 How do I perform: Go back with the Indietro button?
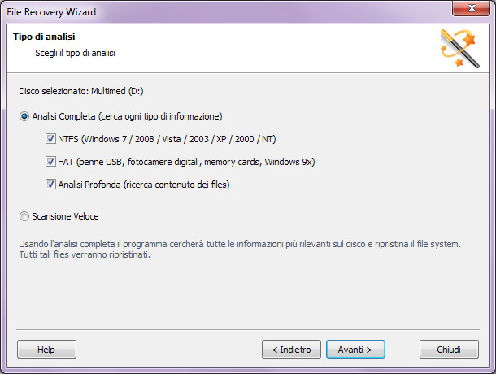tap(291, 350)
